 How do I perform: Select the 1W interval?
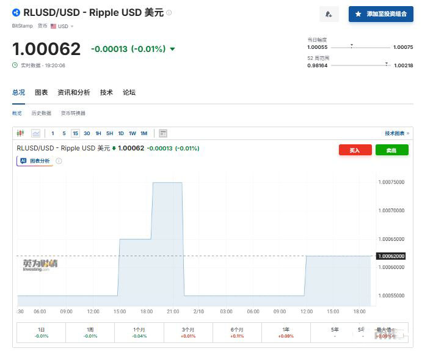pos(133,133)
